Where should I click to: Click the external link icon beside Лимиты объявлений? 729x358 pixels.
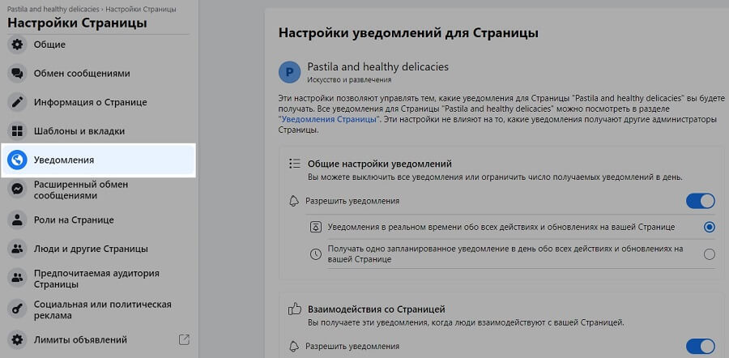(x=184, y=340)
